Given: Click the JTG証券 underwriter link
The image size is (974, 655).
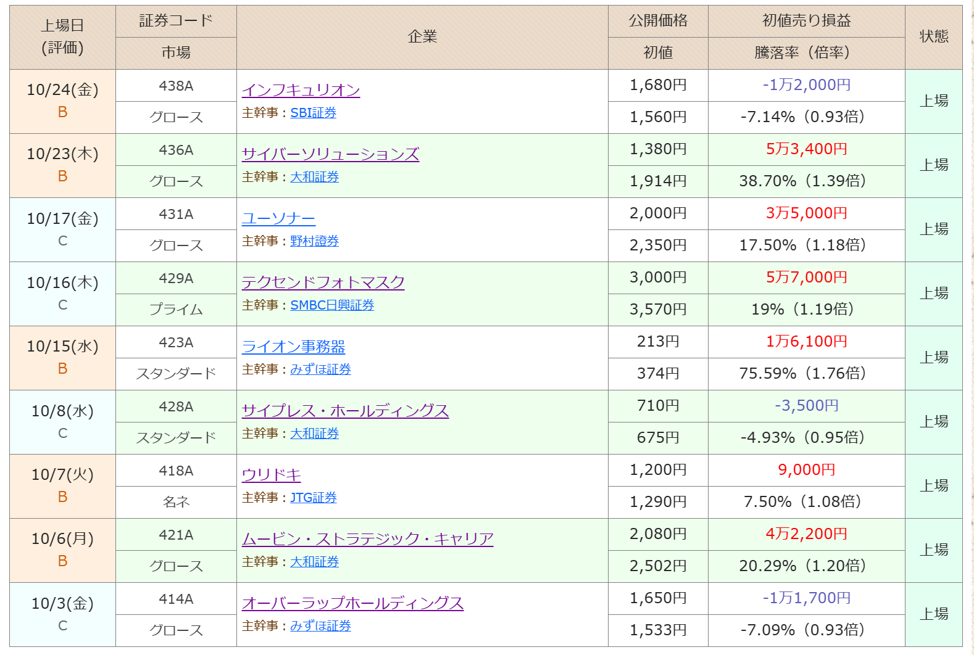Looking at the screenshot, I should click(x=313, y=498).
